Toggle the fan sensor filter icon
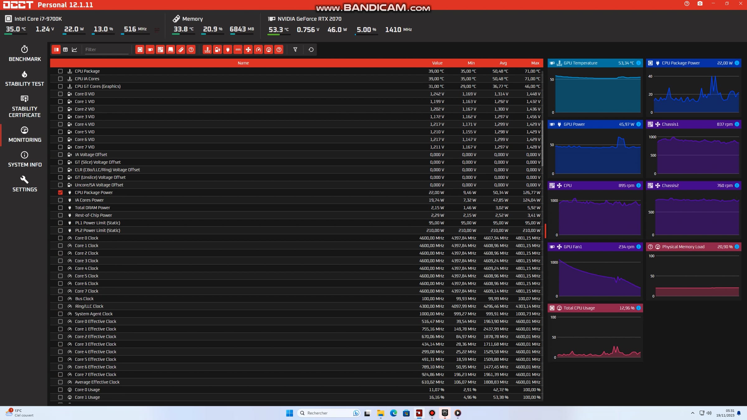The width and height of the screenshot is (747, 420). 248,49
